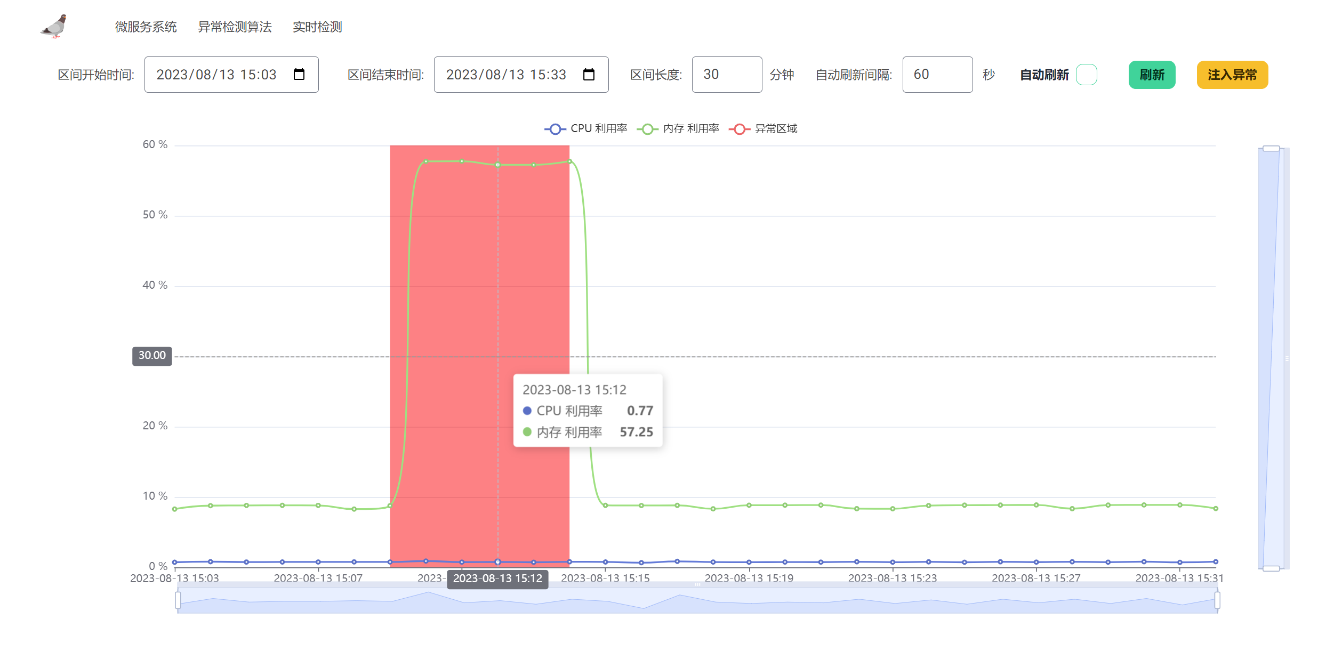This screenshot has height=660, width=1342.
Task: Click x-axis label 2023-08-13 15:23
Action: coord(892,578)
